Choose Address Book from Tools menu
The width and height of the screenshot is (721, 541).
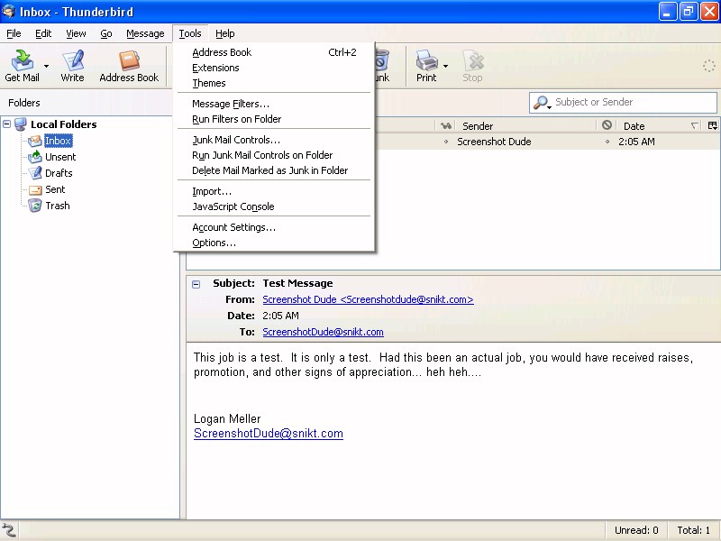coord(274,52)
